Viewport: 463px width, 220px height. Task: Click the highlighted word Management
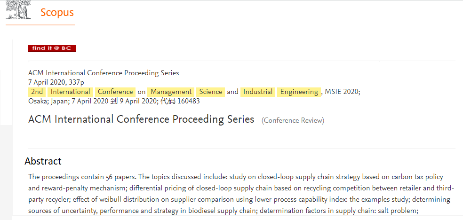171,92
